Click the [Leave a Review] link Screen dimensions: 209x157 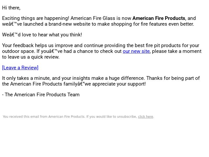pos(20,68)
